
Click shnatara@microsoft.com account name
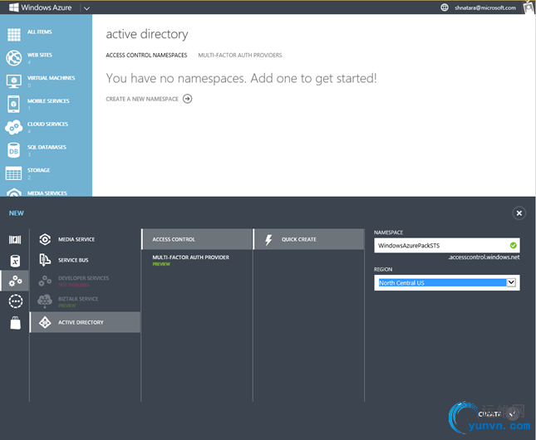point(485,7)
